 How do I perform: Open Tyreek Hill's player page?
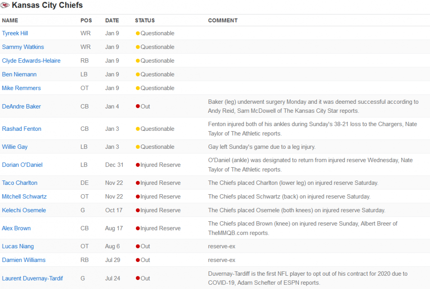[x=15, y=33]
